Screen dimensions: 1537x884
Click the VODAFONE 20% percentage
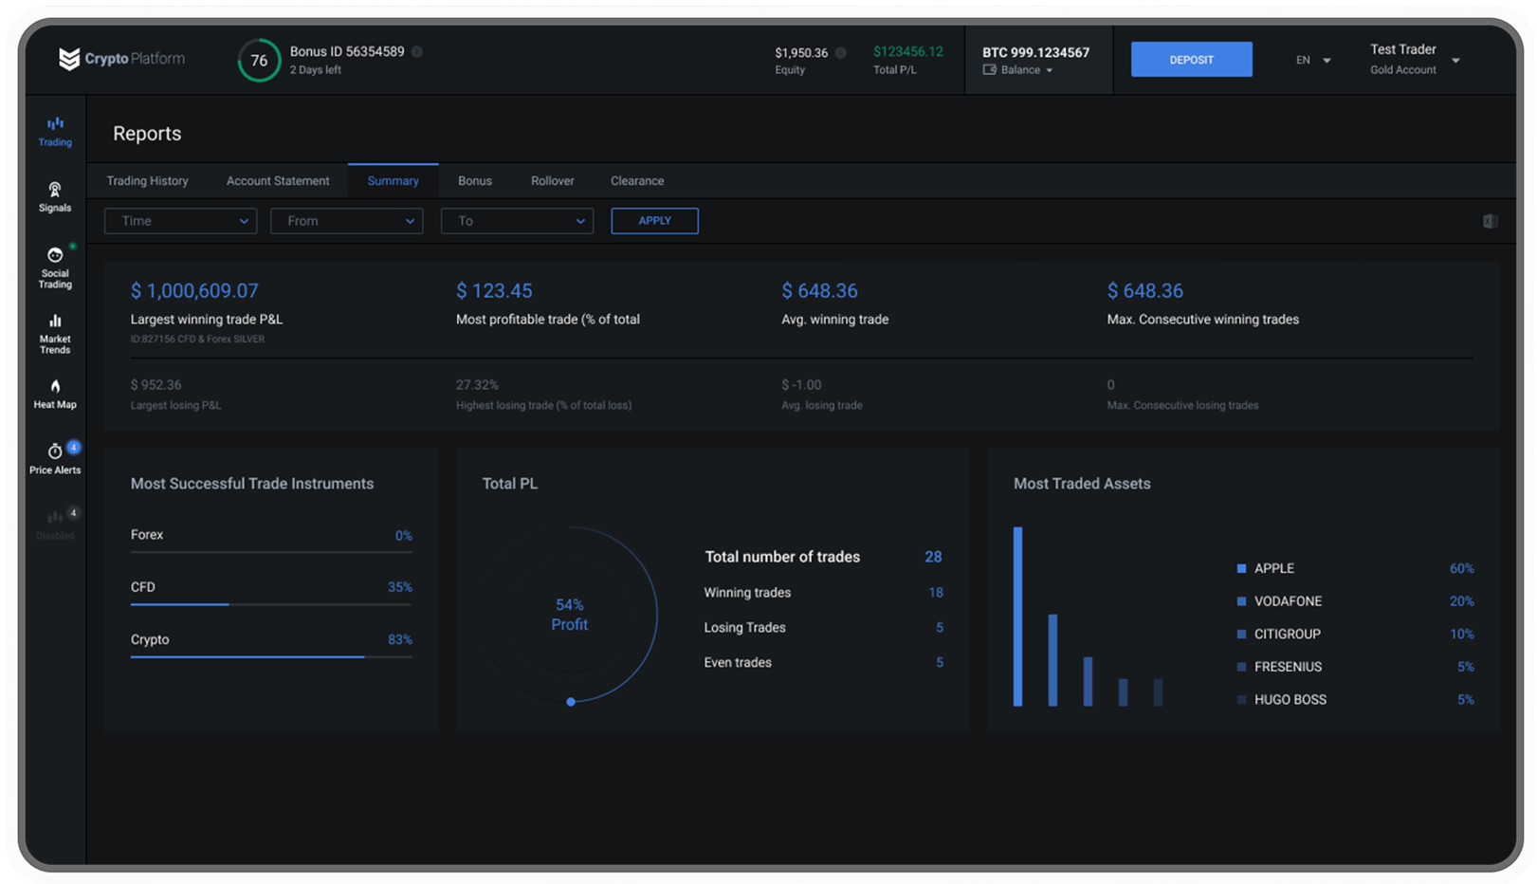tap(1461, 601)
